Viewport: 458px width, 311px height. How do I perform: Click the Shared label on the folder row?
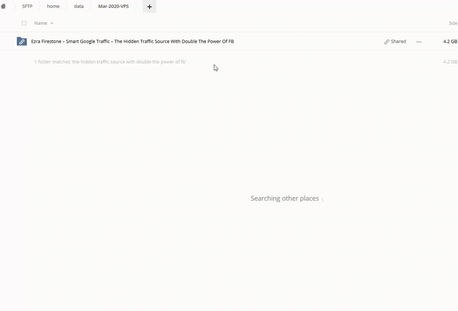pos(398,41)
